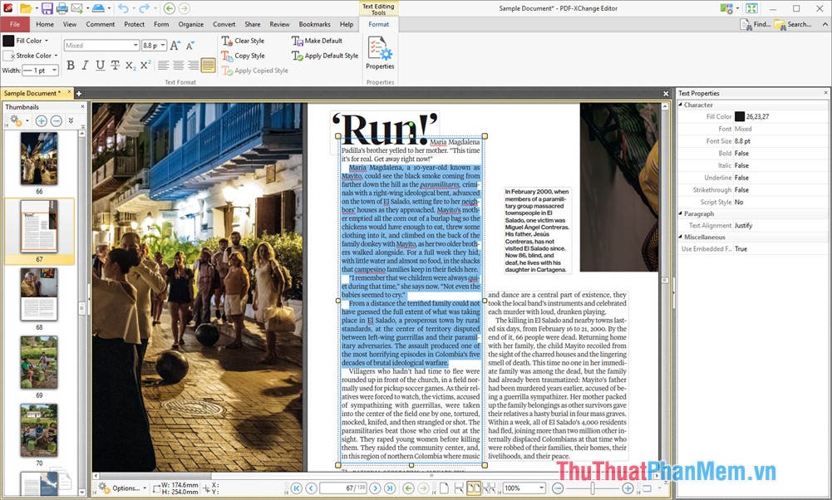The height and width of the screenshot is (500, 832).
Task: Click the Clear Style icon
Action: [241, 40]
